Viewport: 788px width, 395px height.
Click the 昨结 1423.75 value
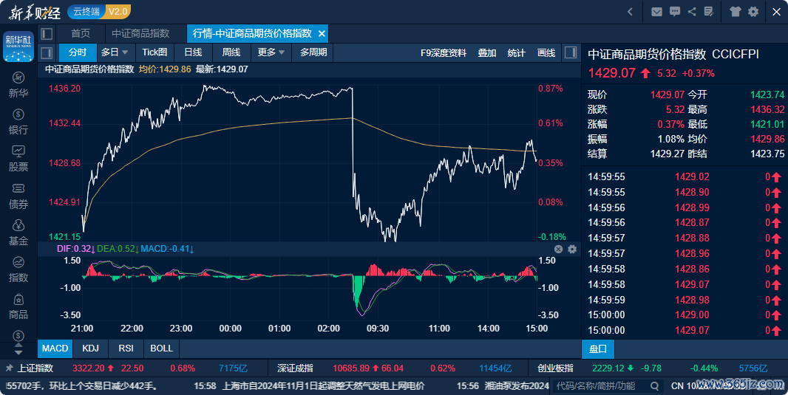[x=767, y=154]
